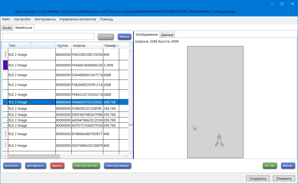Screen dimensions: 298x184
Task: Click the green Экспорт button
Action: coord(270,166)
